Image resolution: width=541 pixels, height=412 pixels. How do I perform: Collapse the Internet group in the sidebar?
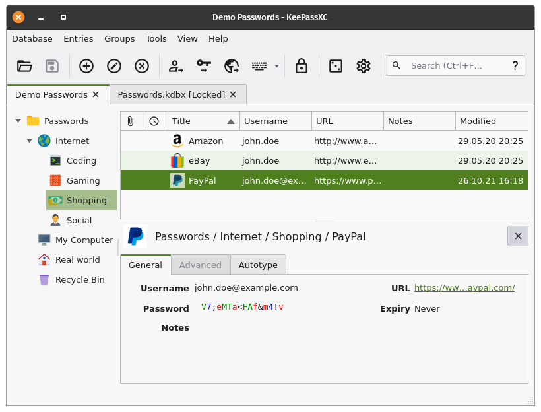[x=29, y=141]
